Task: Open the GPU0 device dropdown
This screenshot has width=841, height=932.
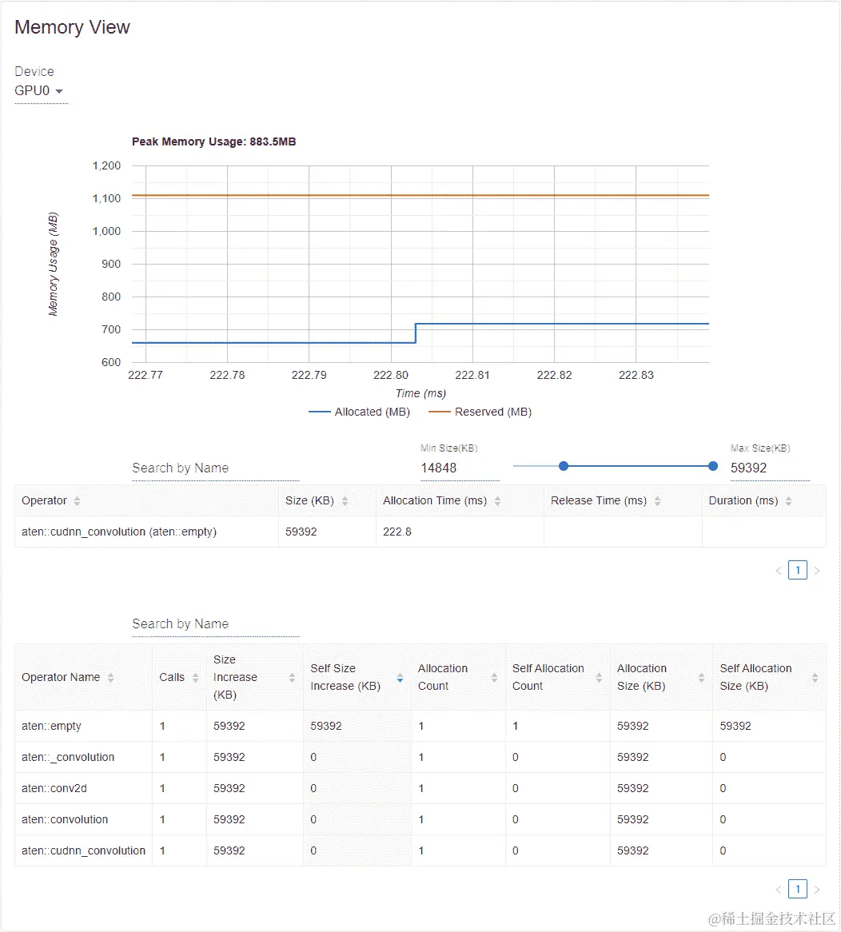Action: pyautogui.click(x=35, y=90)
